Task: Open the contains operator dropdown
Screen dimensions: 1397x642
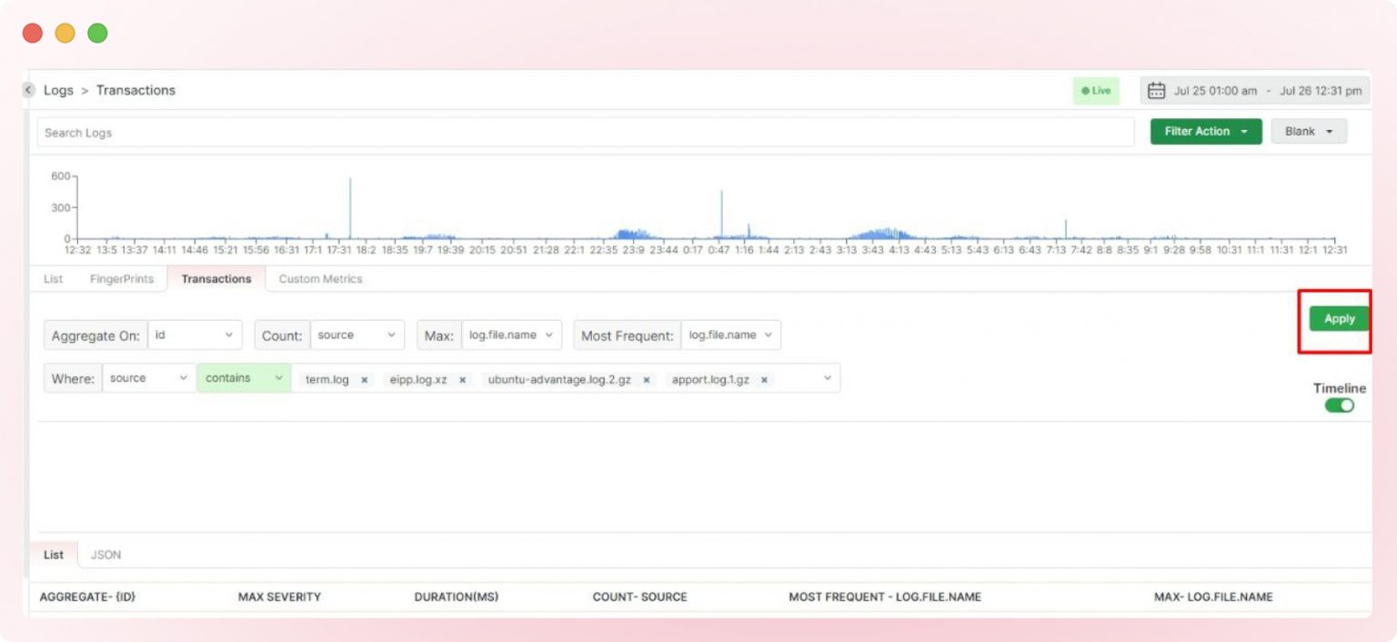Action: pyautogui.click(x=242, y=378)
